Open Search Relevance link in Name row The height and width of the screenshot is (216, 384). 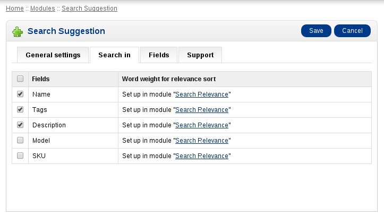[202, 94]
